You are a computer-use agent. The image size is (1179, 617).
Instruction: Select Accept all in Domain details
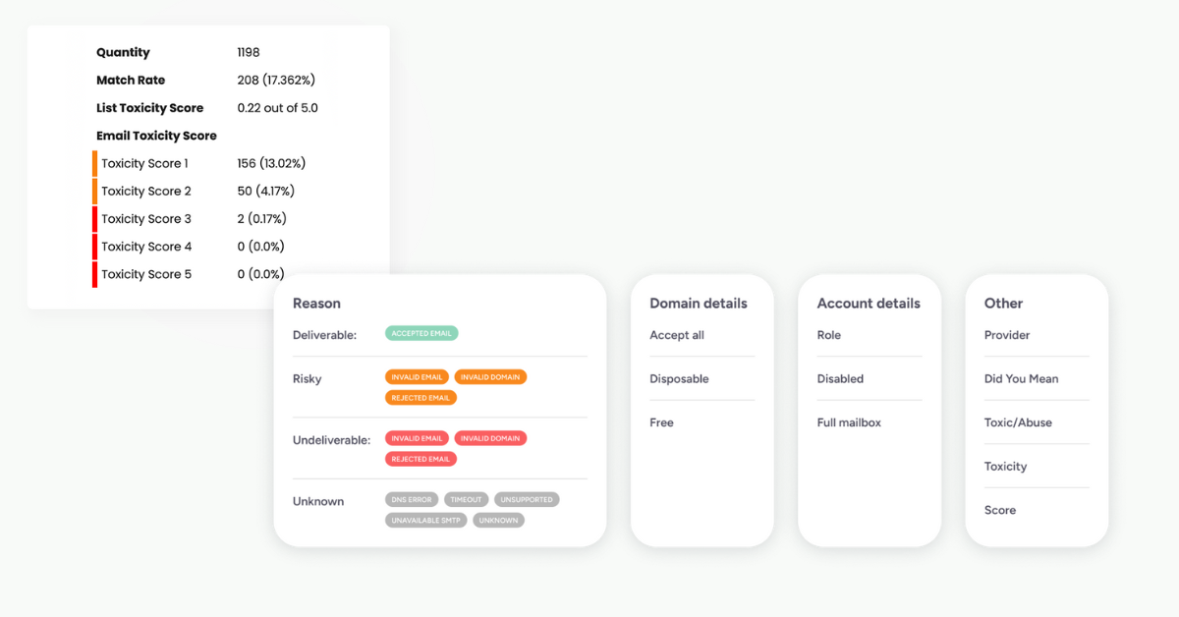click(x=677, y=335)
